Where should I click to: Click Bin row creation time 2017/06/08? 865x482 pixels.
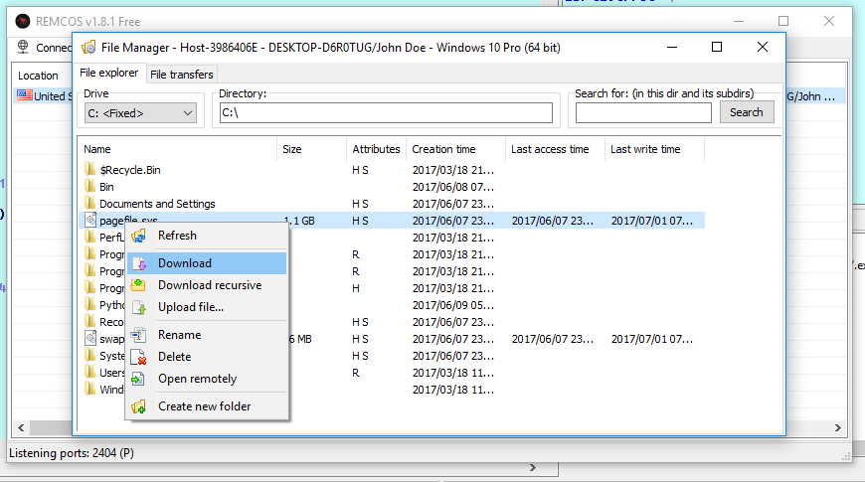[453, 187]
